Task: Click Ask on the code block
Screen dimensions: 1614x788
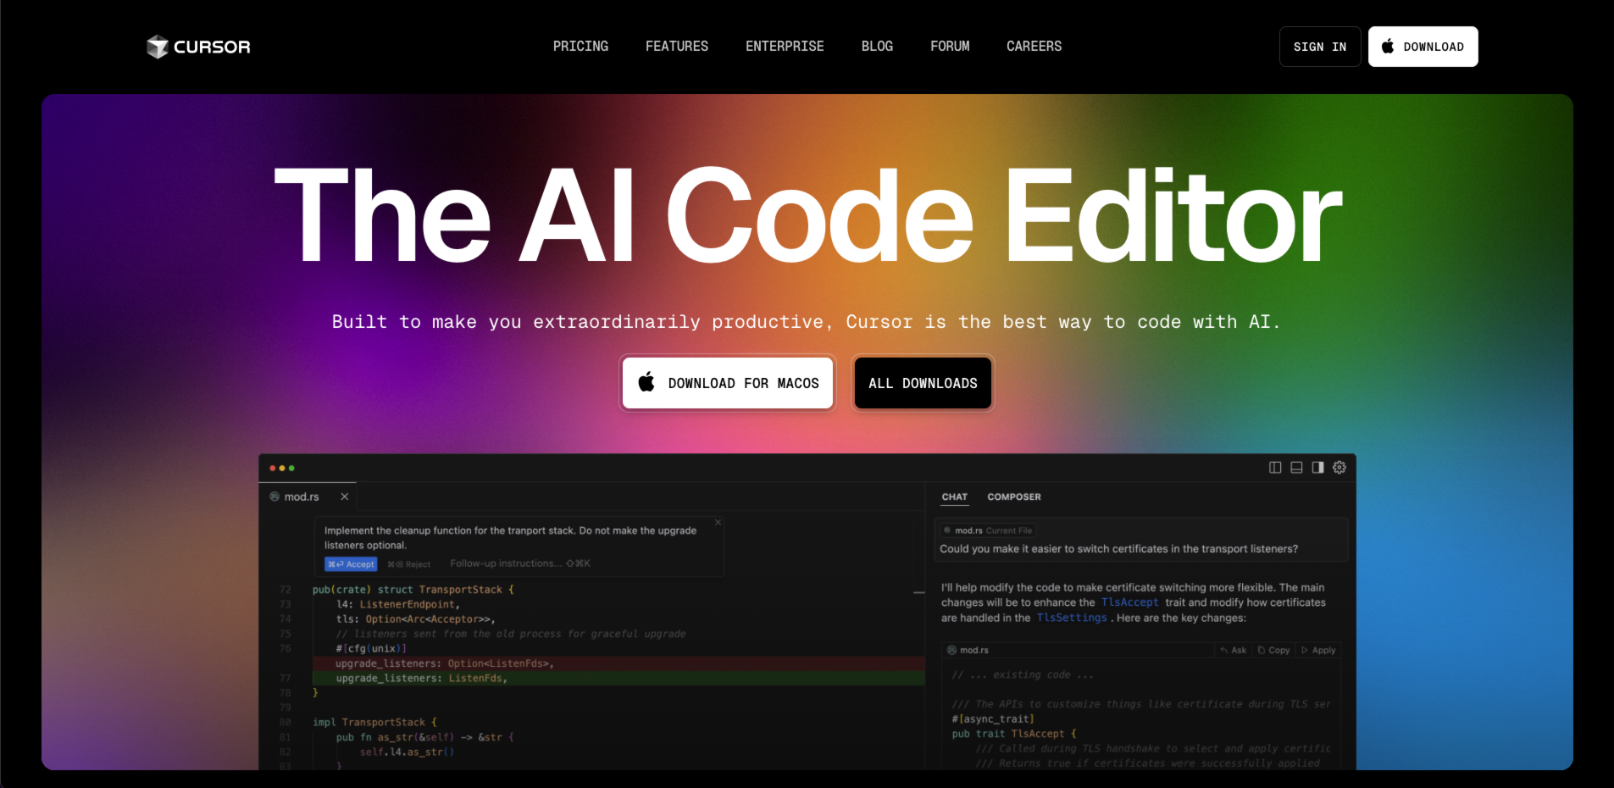Action: tap(1233, 651)
